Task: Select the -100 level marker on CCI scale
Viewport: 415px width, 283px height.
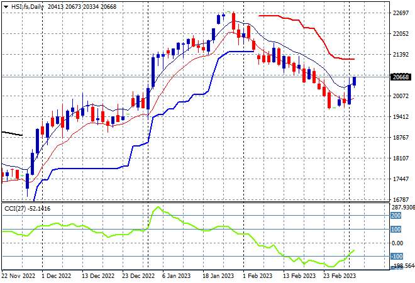Action: pyautogui.click(x=397, y=256)
